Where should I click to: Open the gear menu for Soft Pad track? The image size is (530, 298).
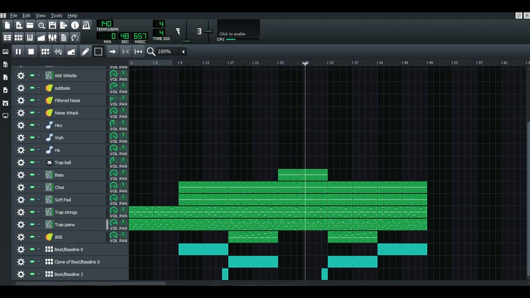(x=21, y=200)
